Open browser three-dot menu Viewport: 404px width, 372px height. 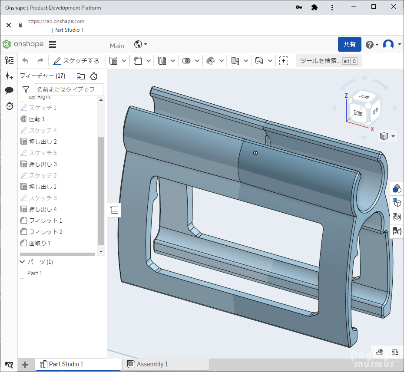point(332,7)
